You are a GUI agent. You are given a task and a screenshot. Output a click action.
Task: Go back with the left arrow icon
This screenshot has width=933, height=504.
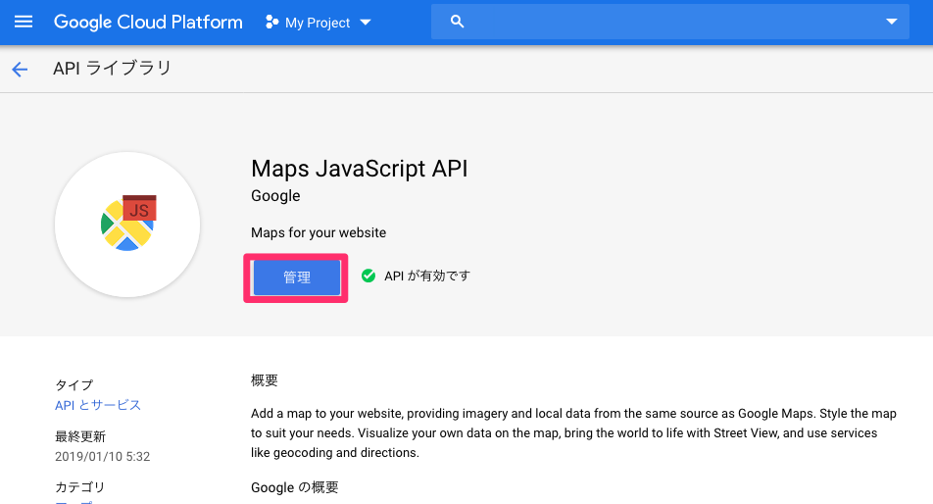20,69
